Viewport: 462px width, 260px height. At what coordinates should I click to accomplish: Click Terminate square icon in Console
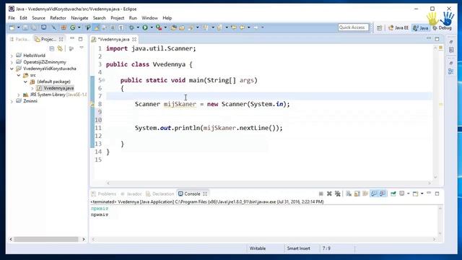tap(321, 194)
